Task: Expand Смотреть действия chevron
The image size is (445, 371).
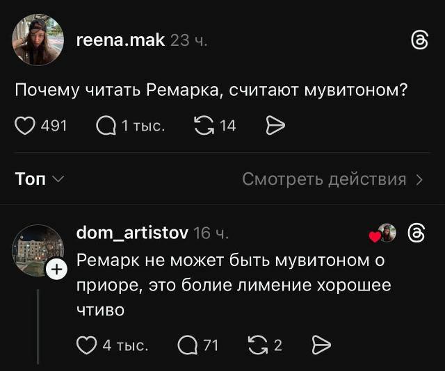Action: pos(419,180)
